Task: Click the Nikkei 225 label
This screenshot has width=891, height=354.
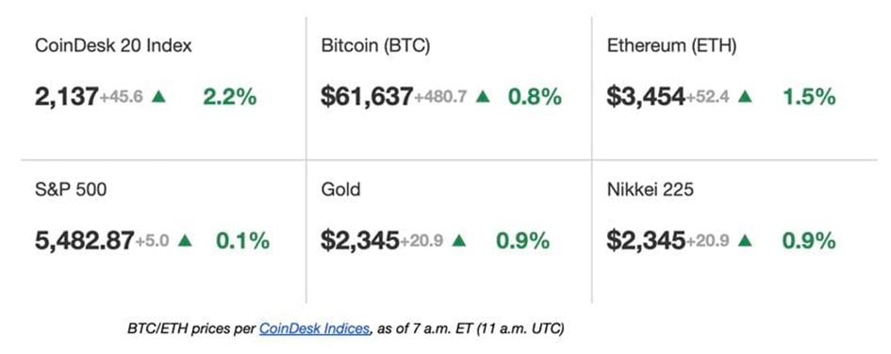Action: (650, 189)
